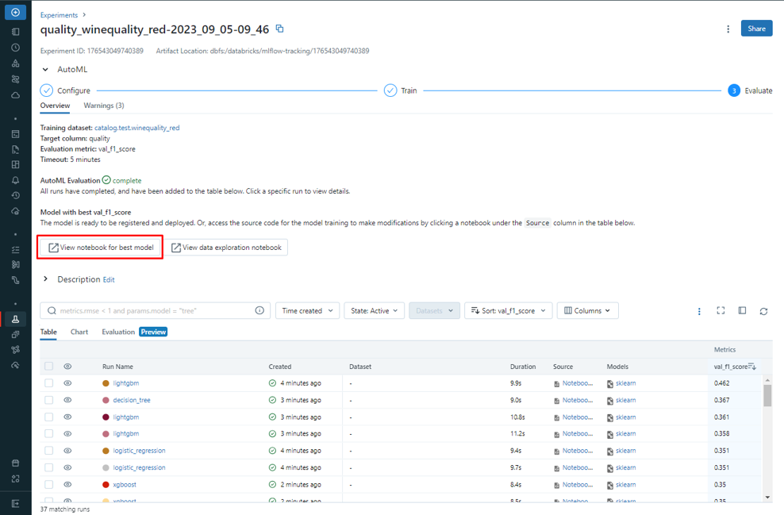Screen dimensions: 784x515
Task: Click the orange color dot of logistic_regression run
Action: click(x=106, y=451)
